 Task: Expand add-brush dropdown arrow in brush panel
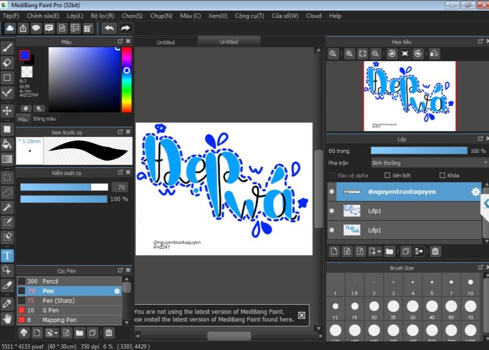click(x=56, y=333)
